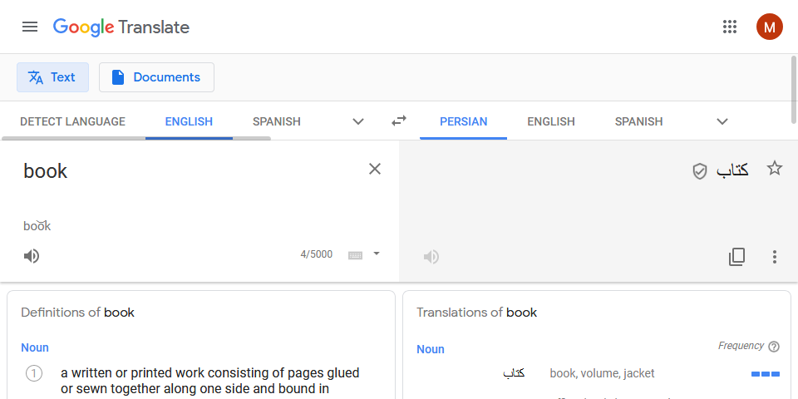
Task: Select Spanish as target language
Action: 638,121
